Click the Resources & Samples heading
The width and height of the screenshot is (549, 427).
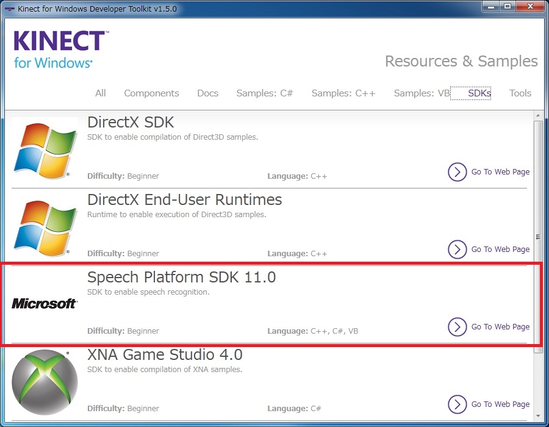pyautogui.click(x=462, y=61)
